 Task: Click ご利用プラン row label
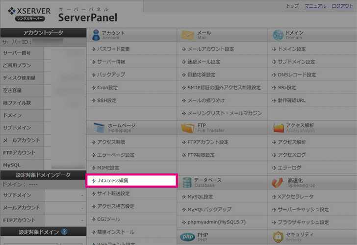(17, 65)
